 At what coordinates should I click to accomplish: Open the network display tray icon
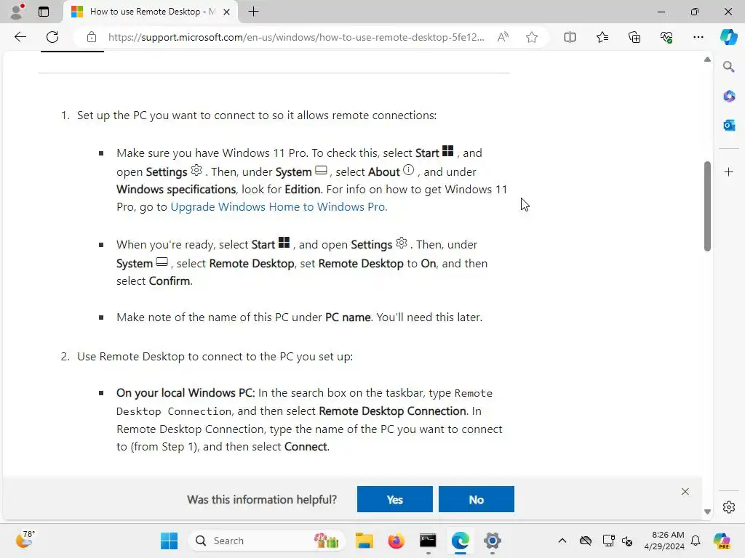(x=609, y=541)
